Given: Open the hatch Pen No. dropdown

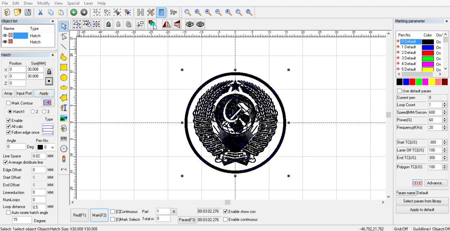Looking at the screenshot, I should (x=52, y=147).
